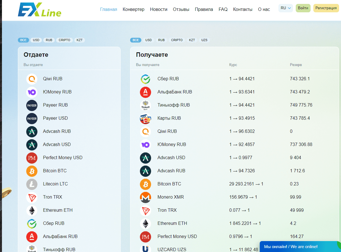This screenshot has width=341, height=252.
Task: Click rate 29 293.2161 → 1 for Bitcoin
Action: [246, 184]
